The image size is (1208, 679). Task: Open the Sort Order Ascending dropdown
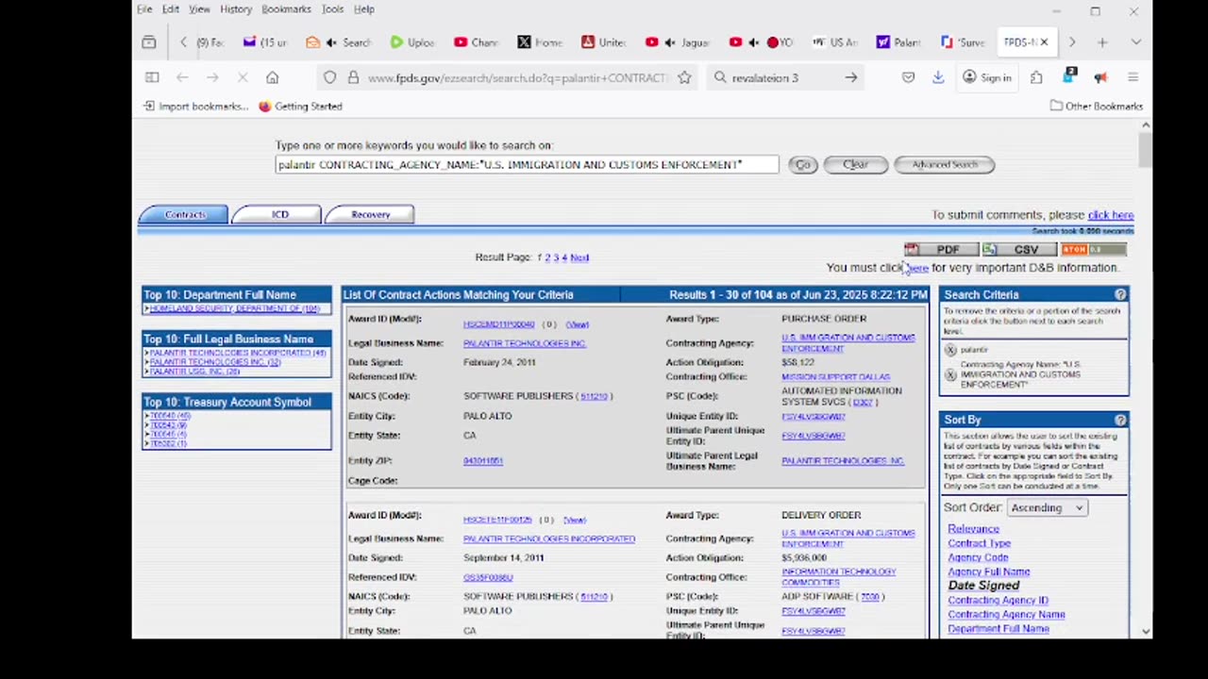click(1048, 507)
